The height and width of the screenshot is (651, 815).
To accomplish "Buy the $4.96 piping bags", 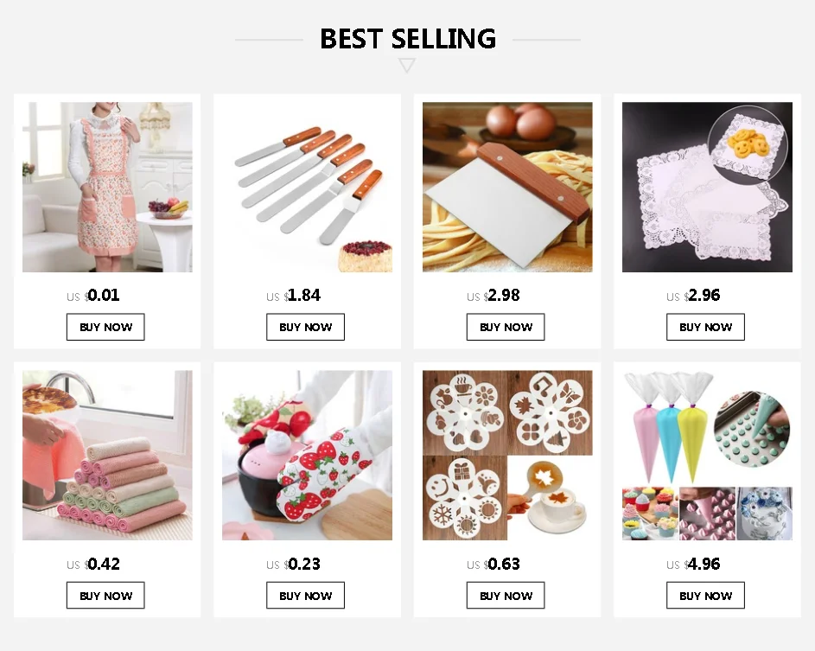I will click(x=706, y=596).
